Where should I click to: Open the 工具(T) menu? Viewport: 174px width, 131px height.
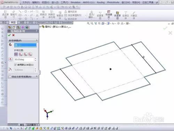point(64,2)
